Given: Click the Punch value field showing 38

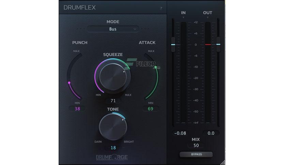Looking at the screenshot, I should click(77, 109).
